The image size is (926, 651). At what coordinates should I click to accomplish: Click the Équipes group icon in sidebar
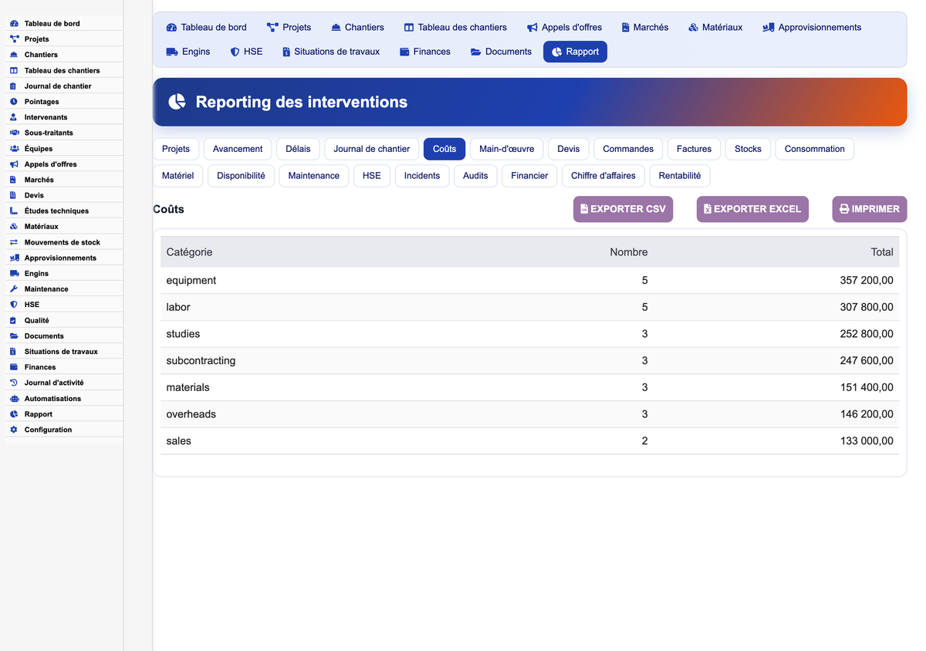point(14,149)
